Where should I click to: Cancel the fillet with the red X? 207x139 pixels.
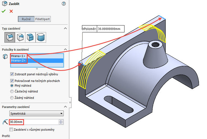pos(11,11)
